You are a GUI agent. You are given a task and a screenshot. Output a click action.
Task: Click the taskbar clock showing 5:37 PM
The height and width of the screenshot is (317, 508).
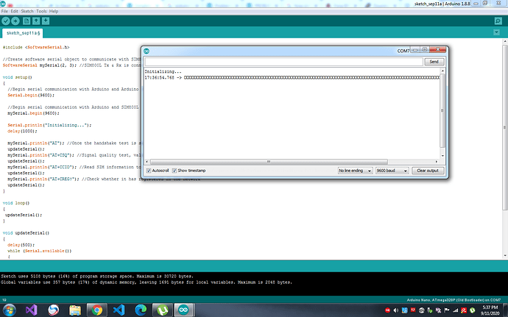click(490, 310)
